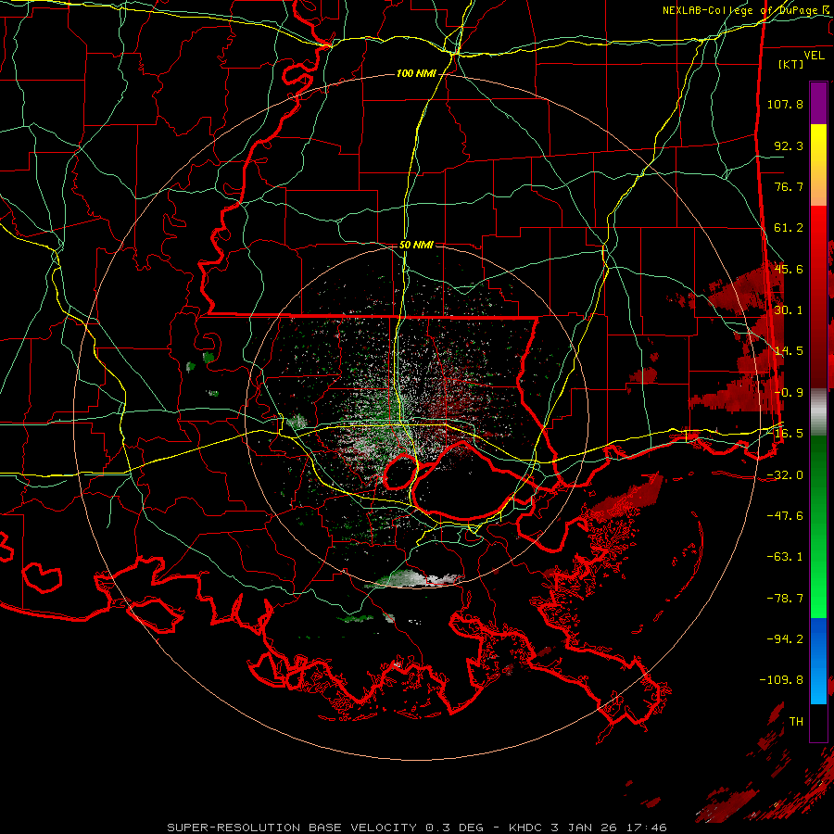
Task: Click the [KT] units label
Action: click(x=790, y=64)
